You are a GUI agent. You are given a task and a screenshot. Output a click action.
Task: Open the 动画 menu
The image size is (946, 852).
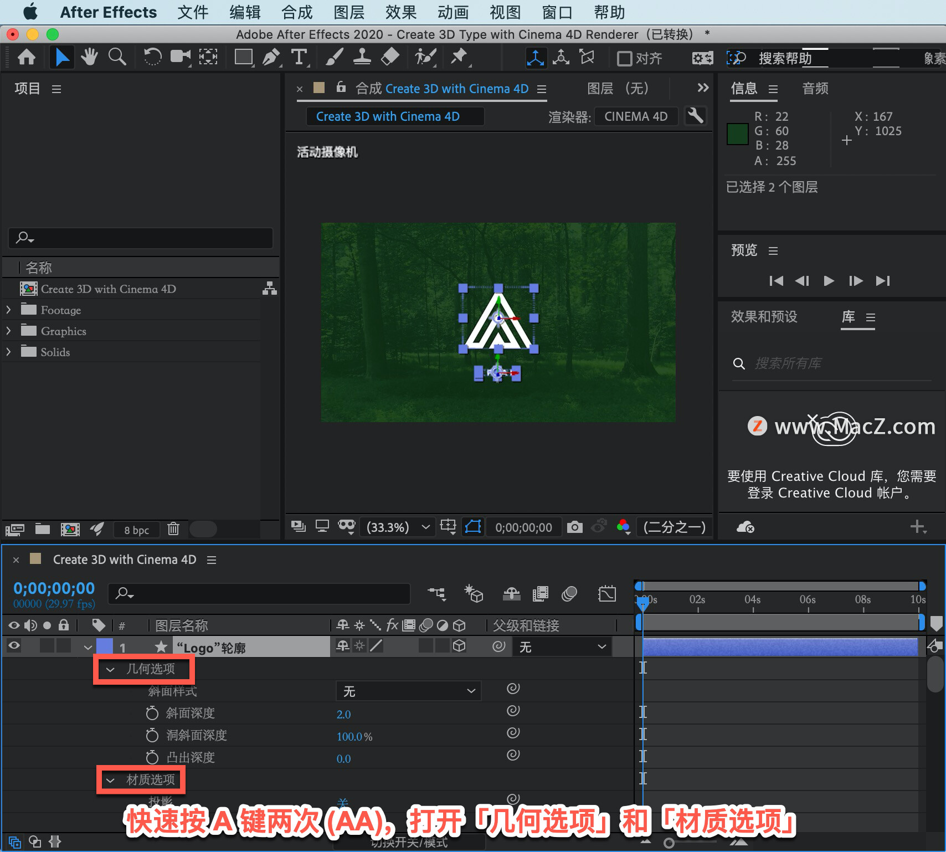click(x=453, y=12)
